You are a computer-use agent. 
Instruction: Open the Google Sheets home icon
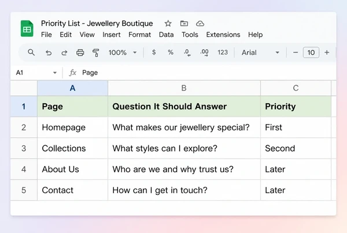[27, 28]
